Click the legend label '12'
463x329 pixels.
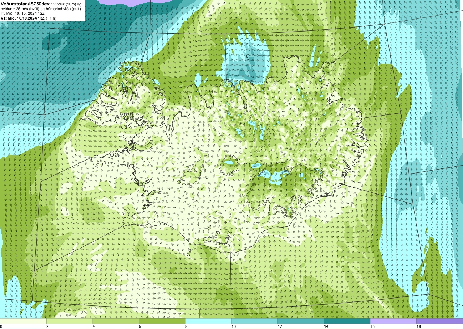[280, 326]
